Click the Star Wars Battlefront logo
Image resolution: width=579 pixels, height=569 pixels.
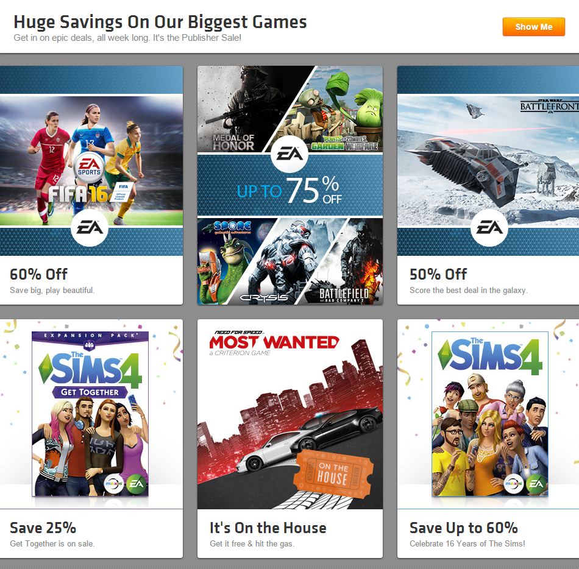coord(550,106)
